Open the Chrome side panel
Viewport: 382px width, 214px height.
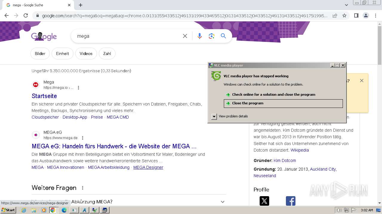(x=356, y=15)
